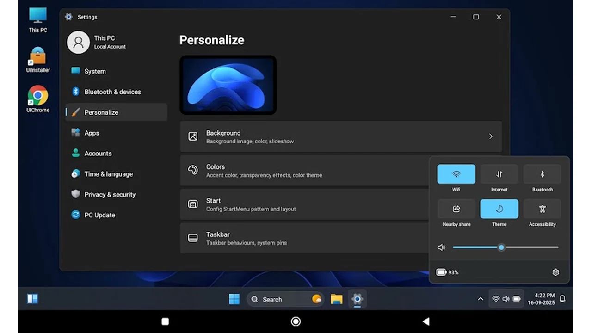The width and height of the screenshot is (592, 333).
Task: Open the Background settings row
Action: (341, 136)
